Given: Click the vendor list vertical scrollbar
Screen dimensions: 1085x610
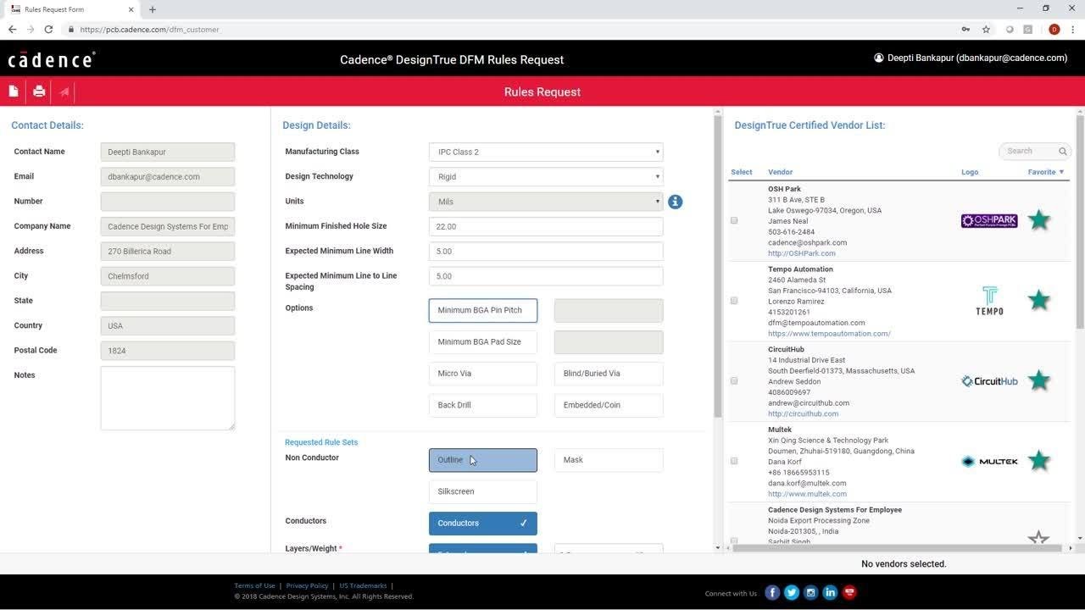Looking at the screenshot, I should [x=1080, y=220].
